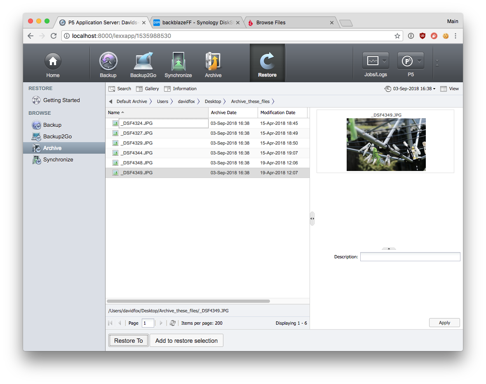
Task: Open the Backup2Go module in the top toolbar
Action: click(x=143, y=64)
